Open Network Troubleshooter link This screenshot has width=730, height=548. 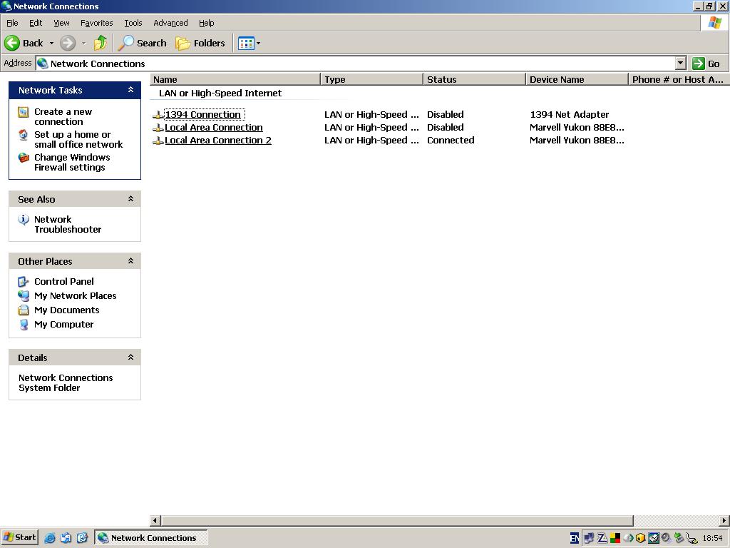click(68, 224)
